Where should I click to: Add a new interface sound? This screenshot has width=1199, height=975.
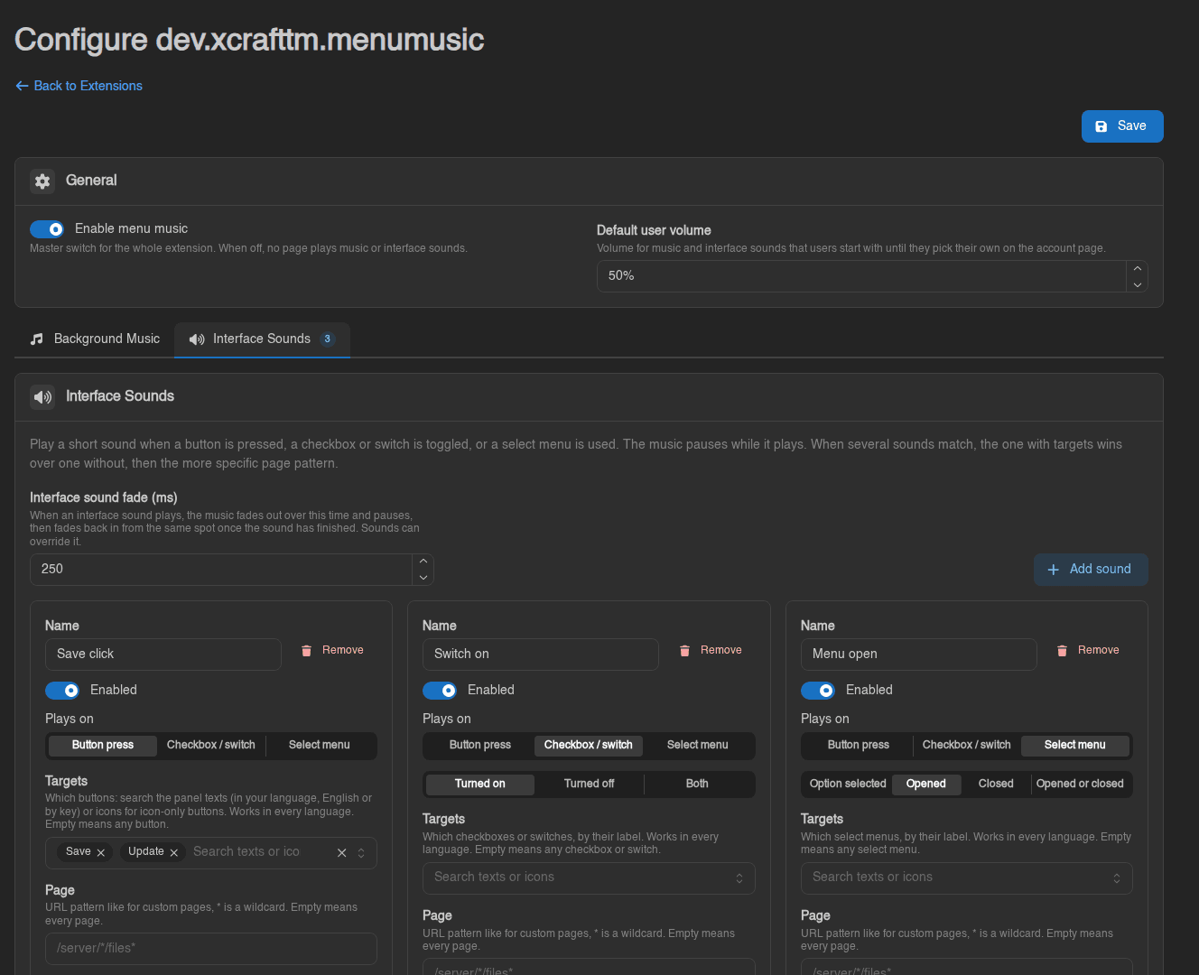(1091, 570)
